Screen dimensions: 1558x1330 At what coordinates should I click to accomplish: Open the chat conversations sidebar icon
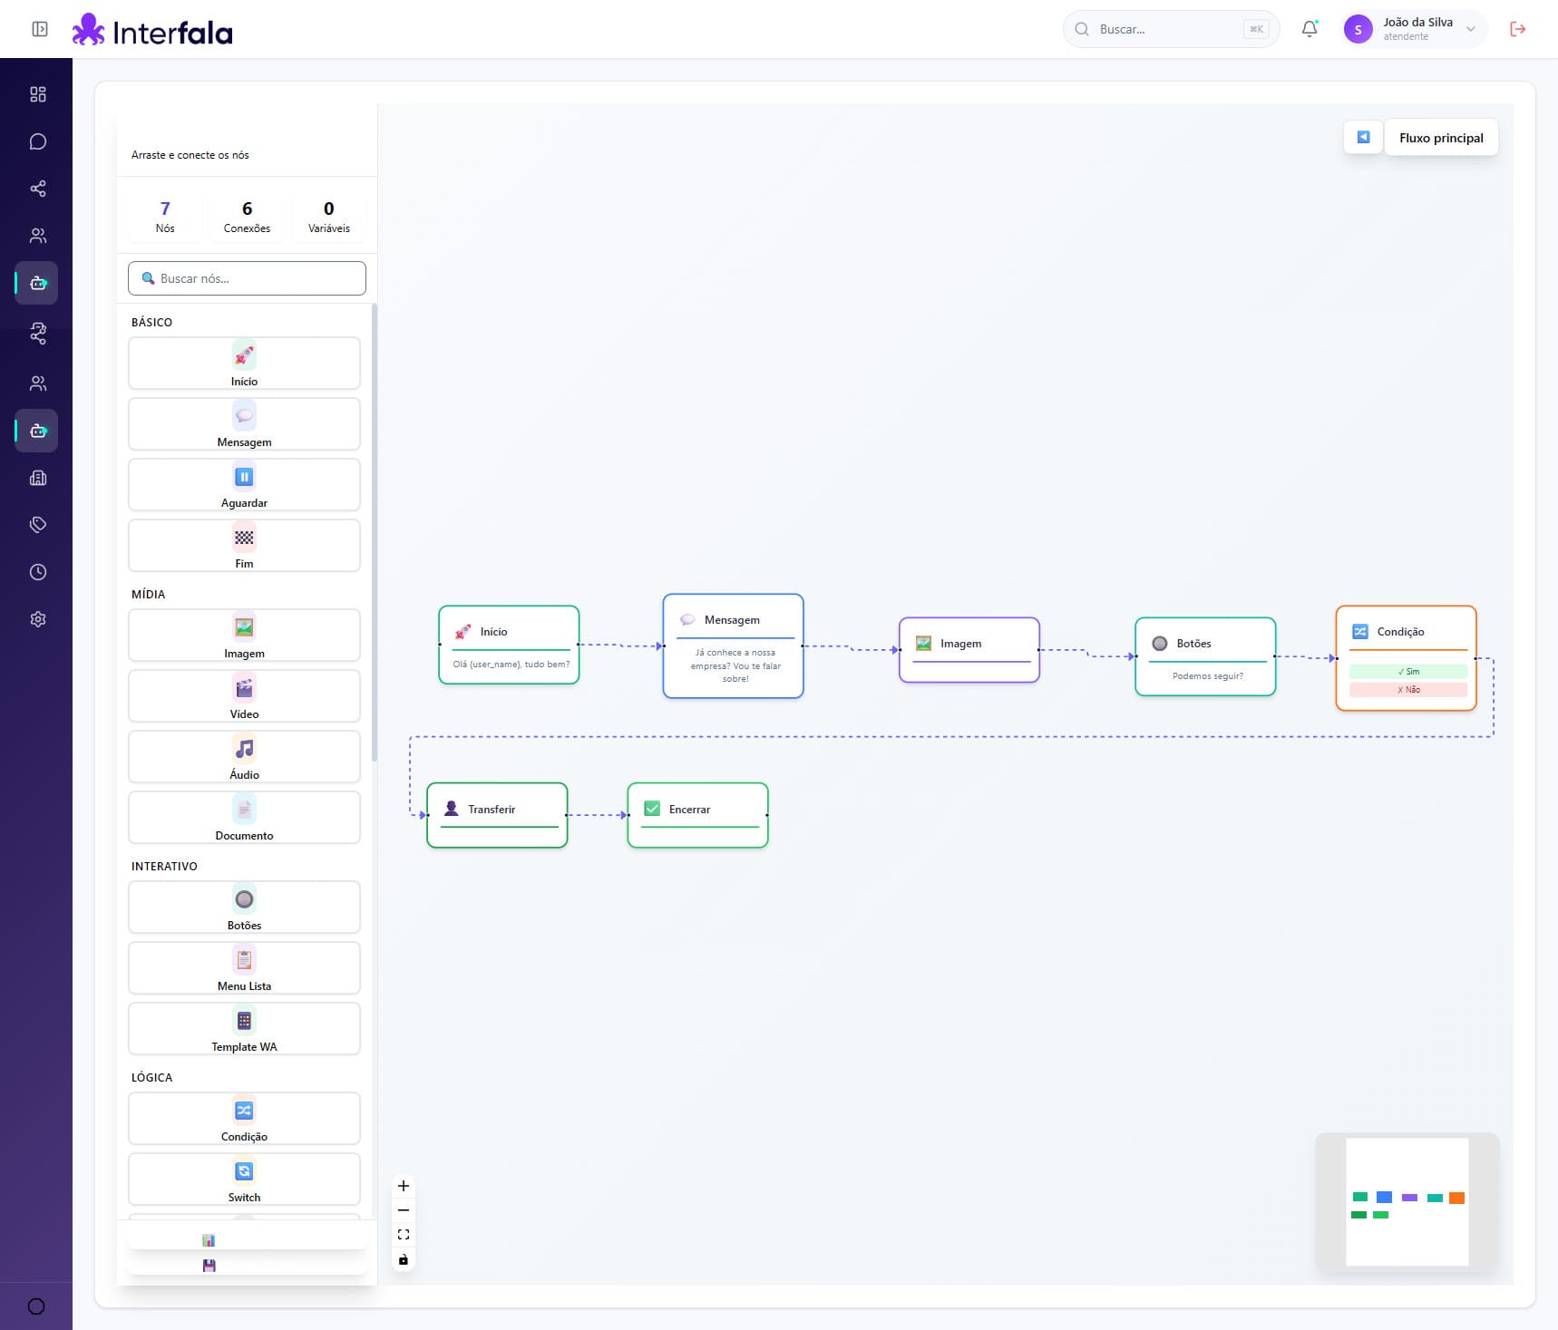37,141
